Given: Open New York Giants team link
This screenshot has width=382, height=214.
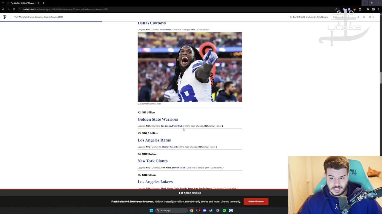Looking at the screenshot, I should [153, 161].
